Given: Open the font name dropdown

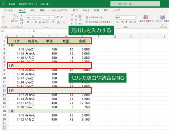Looking at the screenshot, I should pyautogui.click(x=46, y=18).
